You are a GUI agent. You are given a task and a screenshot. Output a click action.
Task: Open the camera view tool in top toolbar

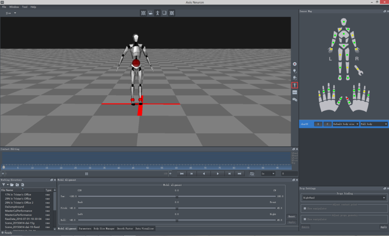tap(150, 13)
